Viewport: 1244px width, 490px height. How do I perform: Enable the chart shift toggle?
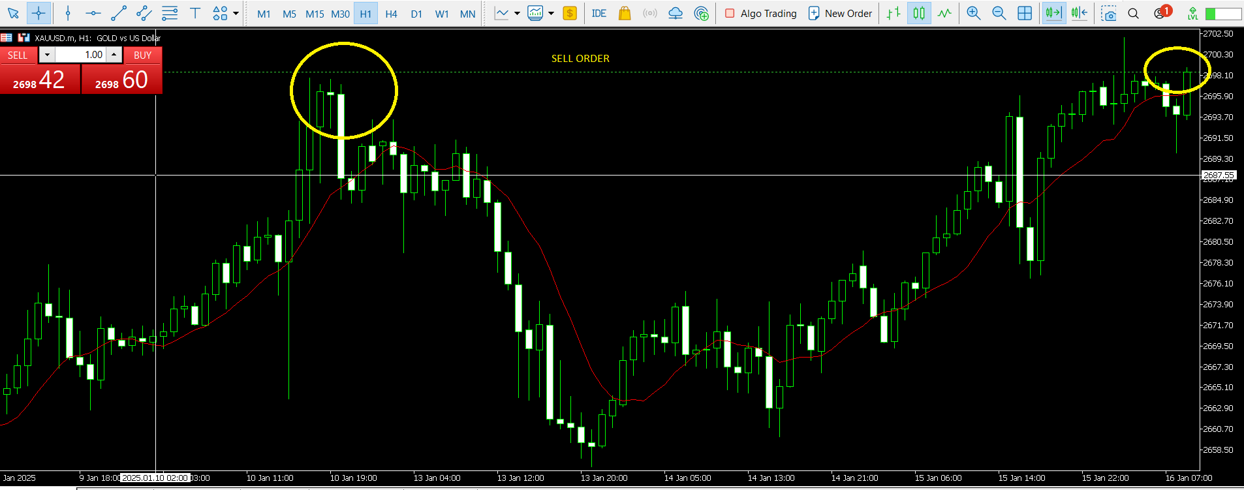[1079, 13]
